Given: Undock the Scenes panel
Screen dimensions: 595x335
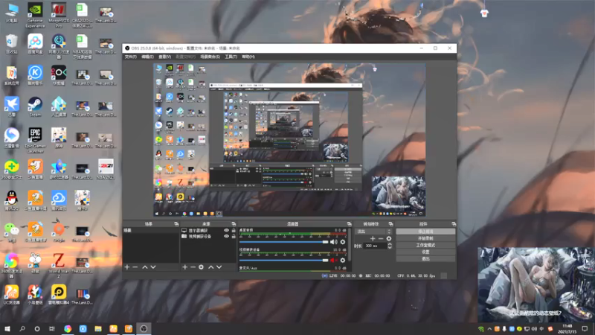Looking at the screenshot, I should (x=176, y=224).
